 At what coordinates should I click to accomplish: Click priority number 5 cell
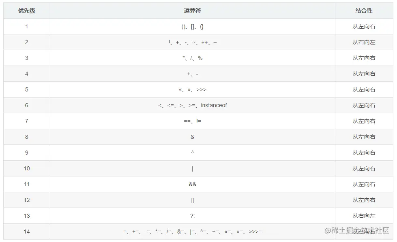point(27,89)
